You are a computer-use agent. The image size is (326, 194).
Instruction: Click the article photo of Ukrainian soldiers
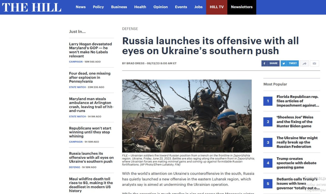187,116
